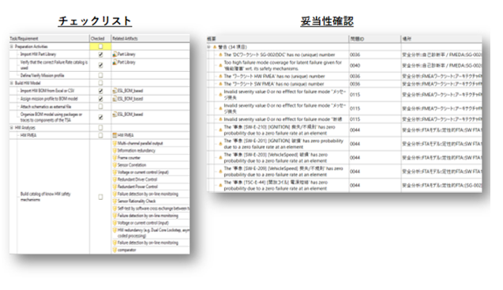The width and height of the screenshot is (503, 290).
Task: Click the 'Frame counter' artifact text
Action: [129, 158]
